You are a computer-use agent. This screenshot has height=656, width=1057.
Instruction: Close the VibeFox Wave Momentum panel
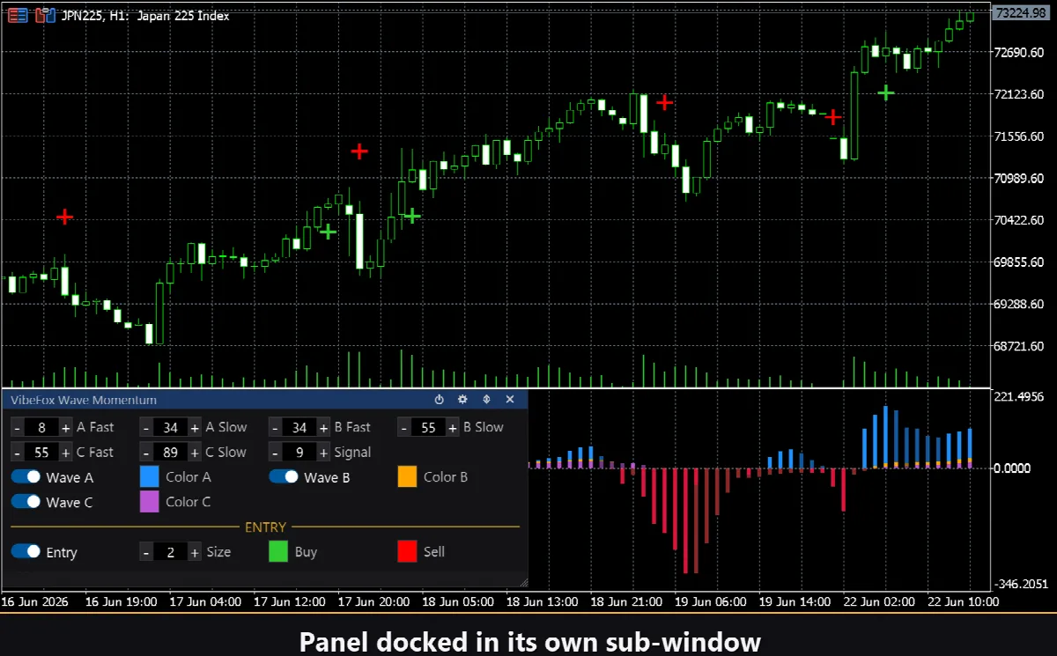click(x=509, y=399)
